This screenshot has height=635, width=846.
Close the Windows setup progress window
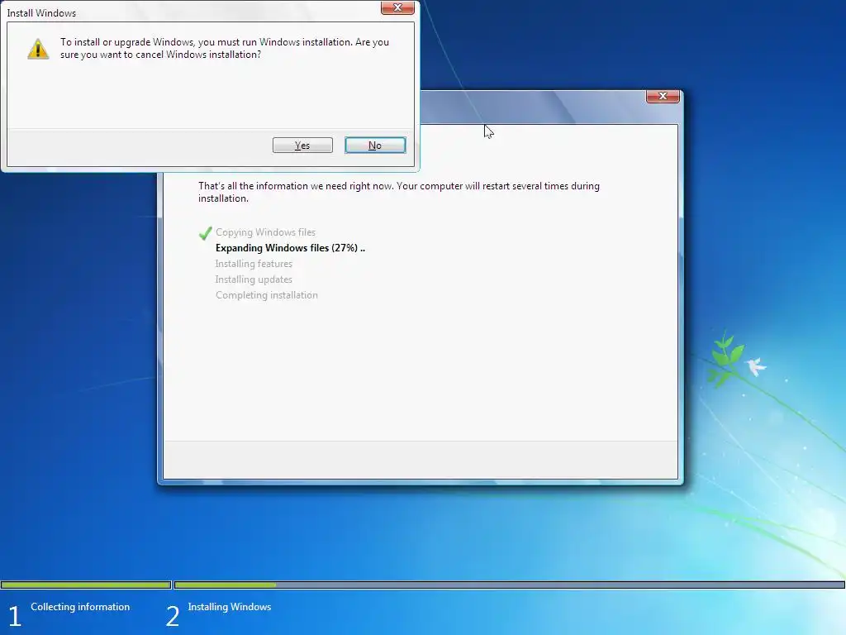pos(663,96)
